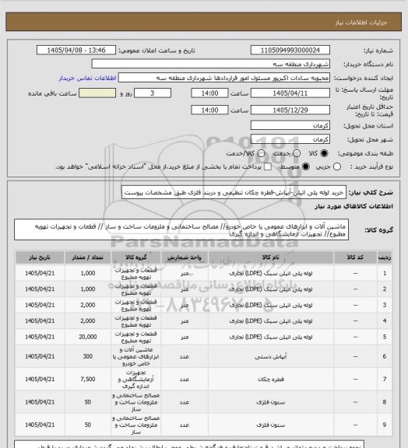Click the کد کالا column header

[355, 257]
